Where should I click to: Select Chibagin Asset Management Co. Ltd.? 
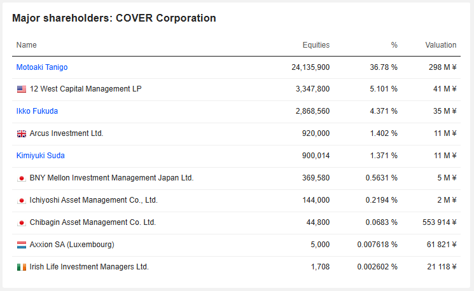click(x=93, y=222)
